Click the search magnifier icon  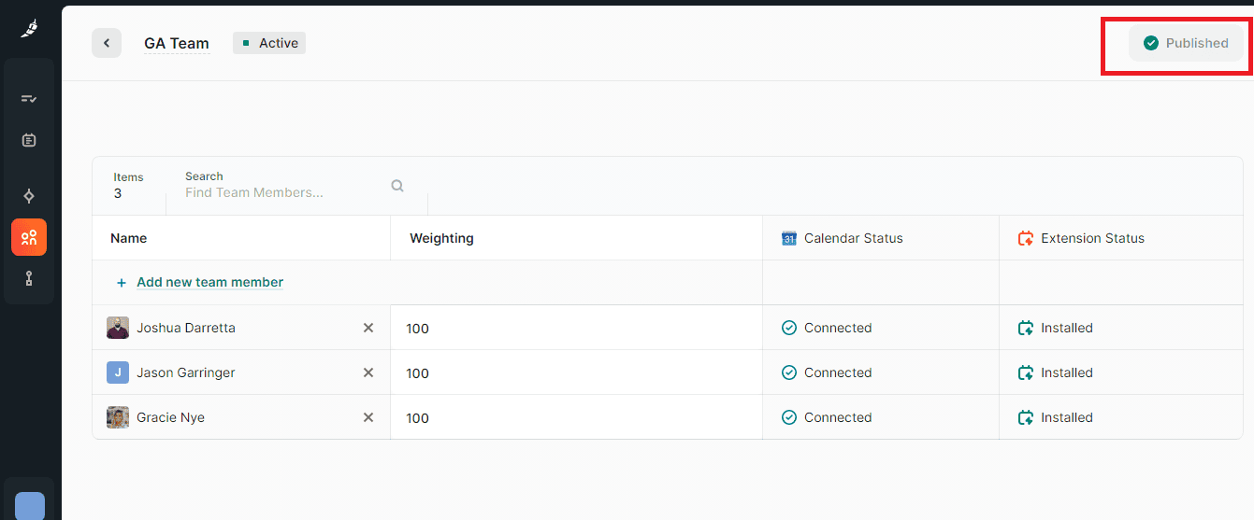click(397, 186)
